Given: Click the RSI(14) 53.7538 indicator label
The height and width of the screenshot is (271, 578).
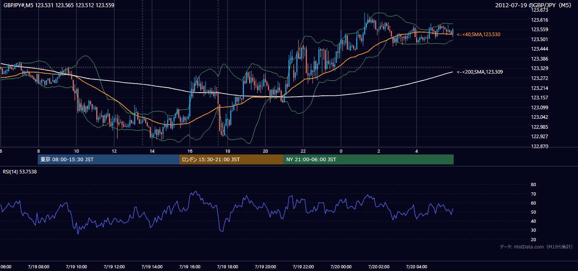Looking at the screenshot, I should click(x=20, y=172).
